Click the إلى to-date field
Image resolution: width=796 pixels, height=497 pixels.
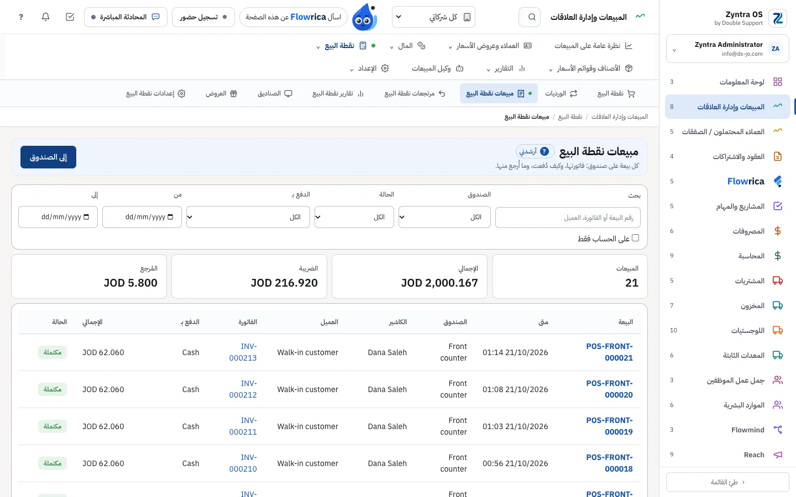(x=58, y=217)
